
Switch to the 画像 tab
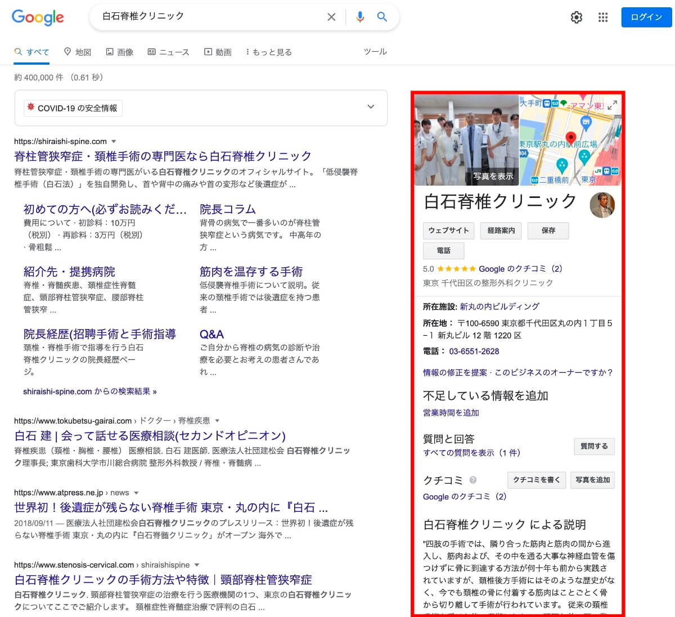pyautogui.click(x=120, y=52)
